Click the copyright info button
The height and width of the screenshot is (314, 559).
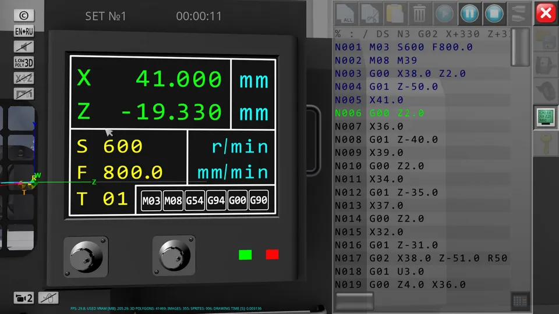tap(24, 16)
